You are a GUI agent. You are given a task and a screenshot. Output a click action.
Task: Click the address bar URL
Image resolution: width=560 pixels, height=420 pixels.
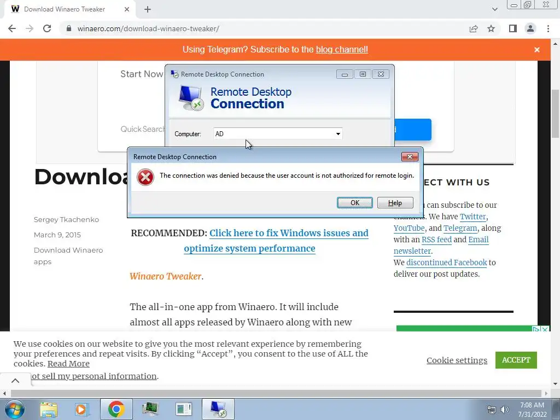[148, 28]
